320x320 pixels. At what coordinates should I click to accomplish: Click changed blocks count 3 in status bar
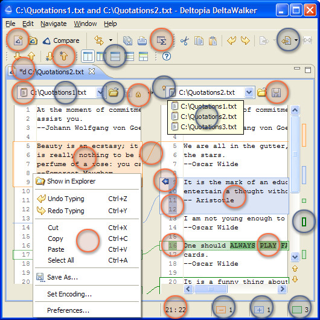tap(300, 310)
